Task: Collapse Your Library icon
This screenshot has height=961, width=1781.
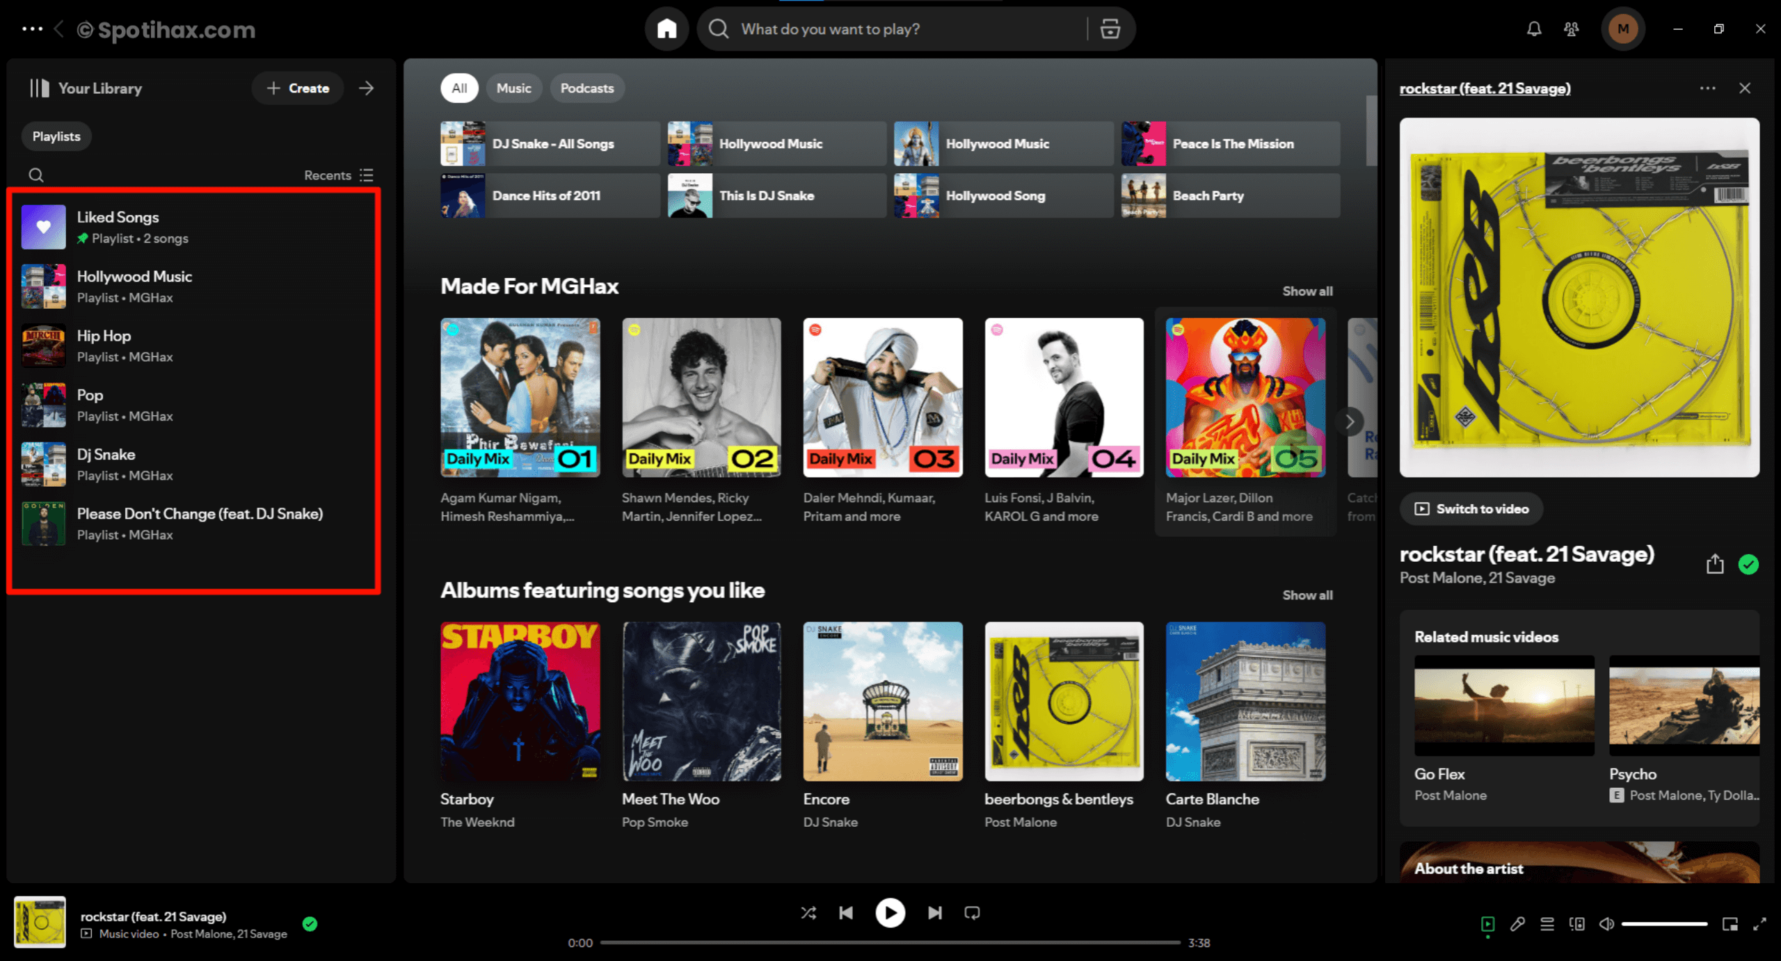Action: point(39,88)
